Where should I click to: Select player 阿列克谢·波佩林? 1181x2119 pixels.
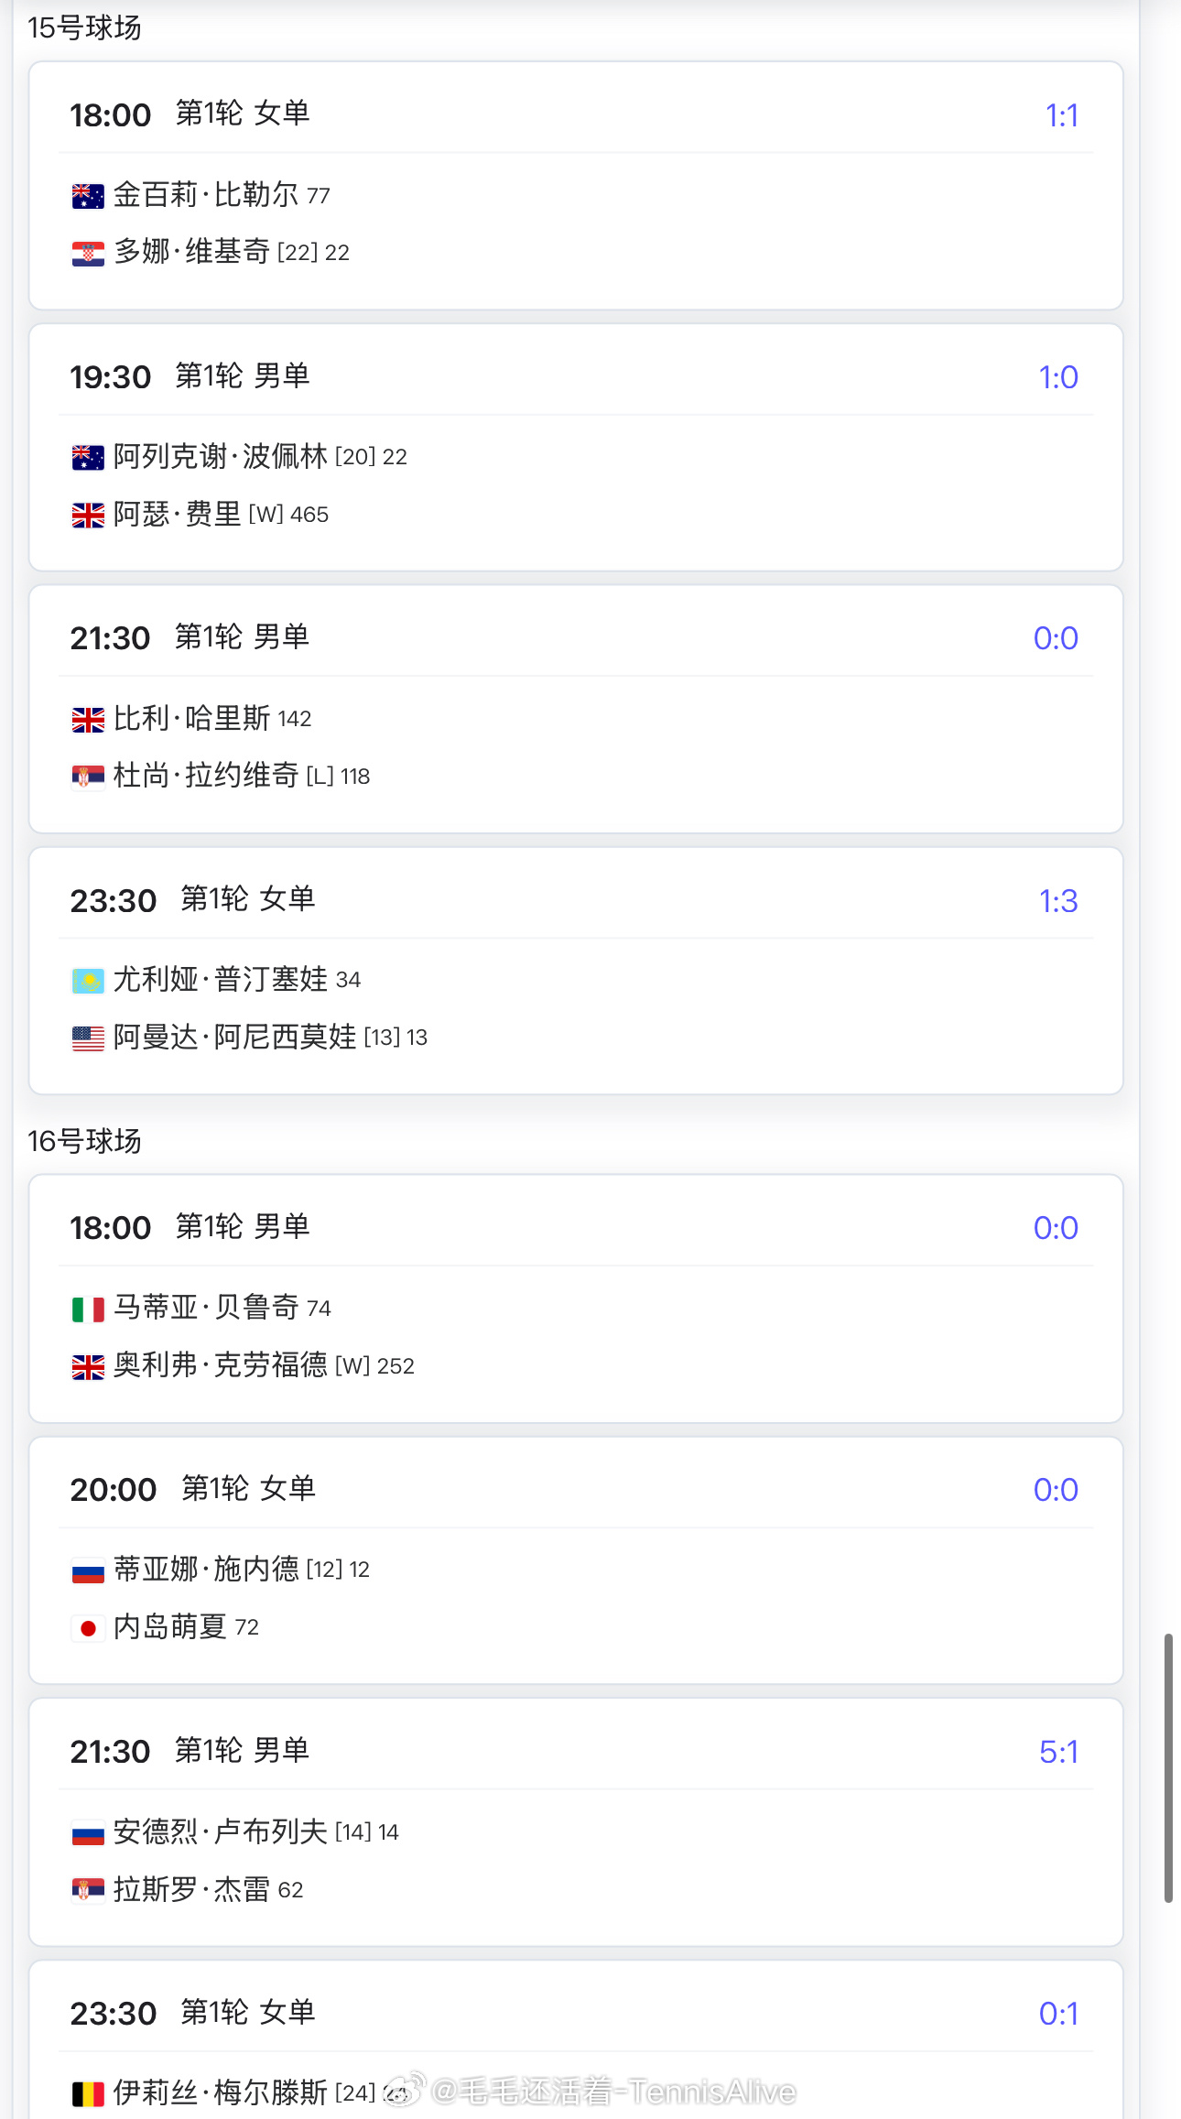pyautogui.click(x=221, y=456)
